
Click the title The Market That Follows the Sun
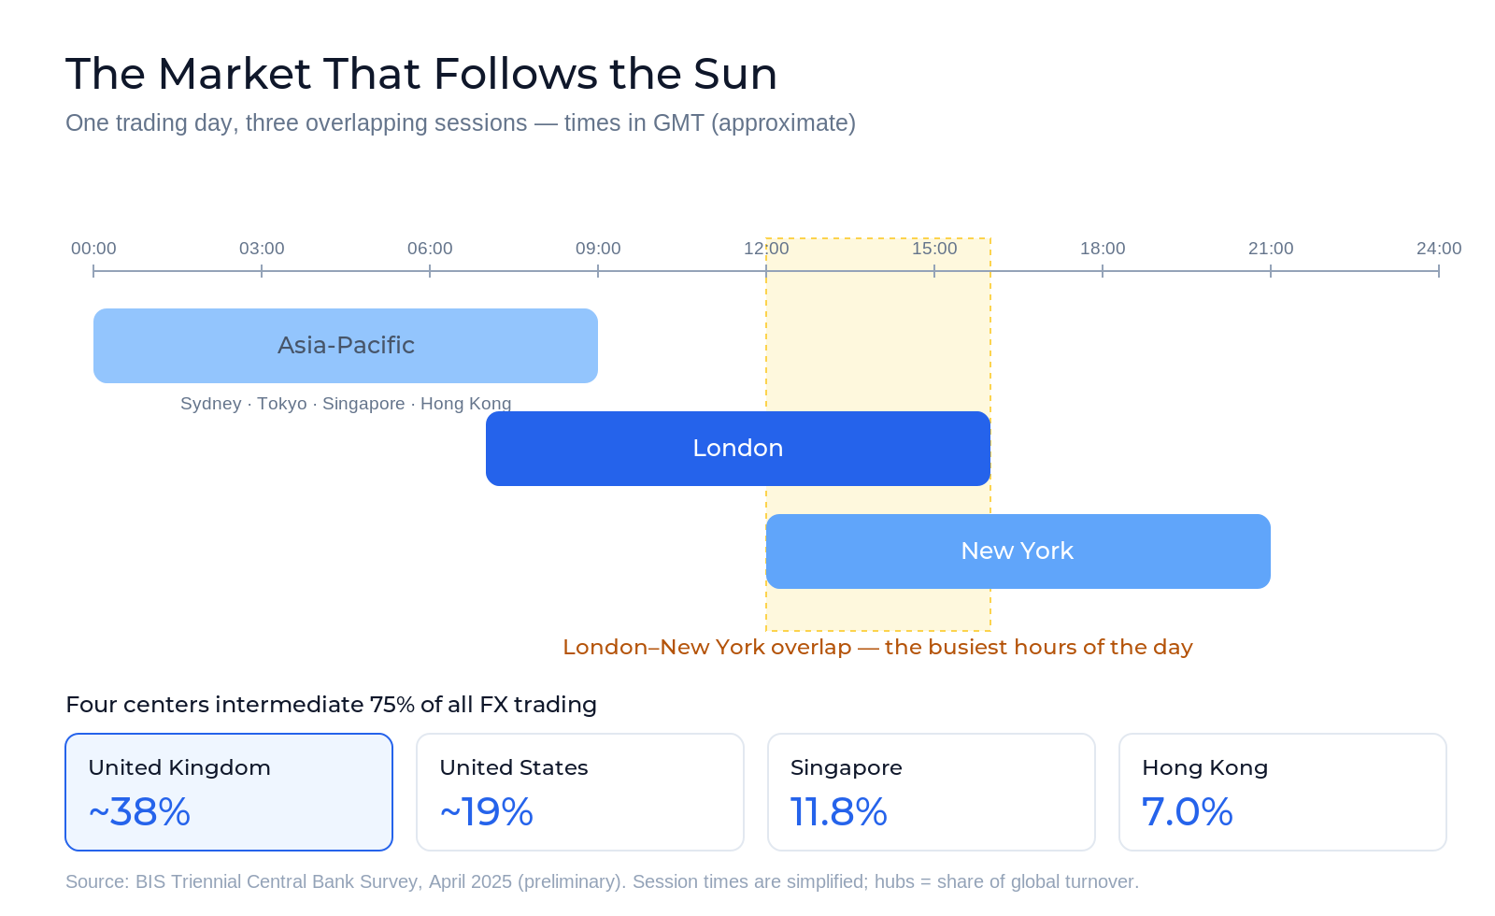click(x=421, y=74)
